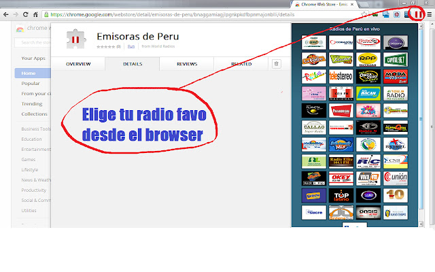Screen dimensions: 435x272
Task: Reload the page with the refresh icon
Action: [x=26, y=14]
